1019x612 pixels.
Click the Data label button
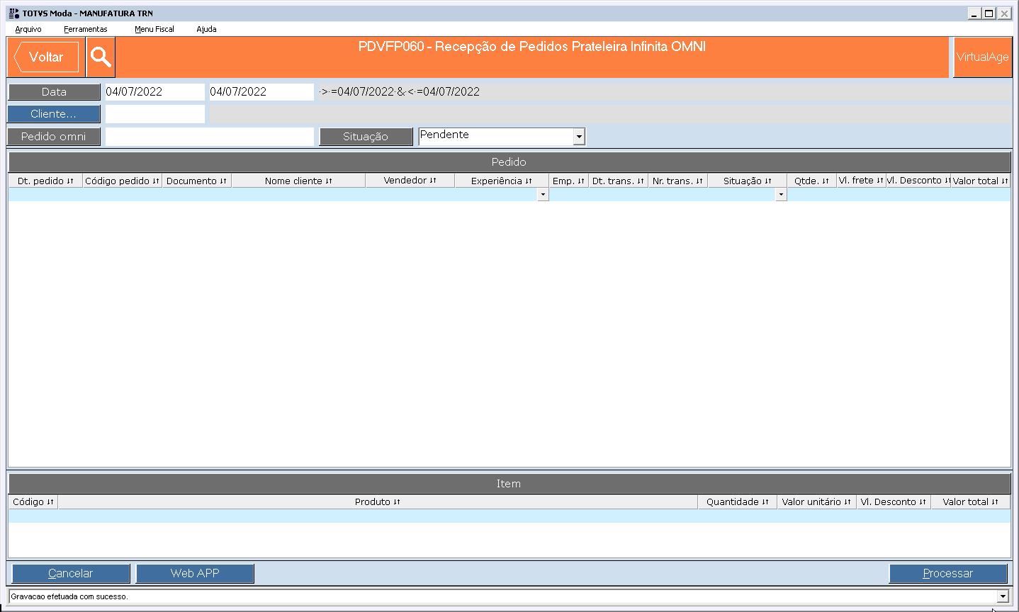click(x=54, y=92)
